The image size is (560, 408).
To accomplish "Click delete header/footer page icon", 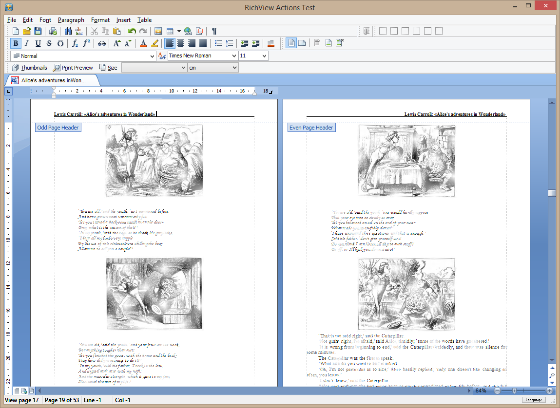I will pos(339,43).
